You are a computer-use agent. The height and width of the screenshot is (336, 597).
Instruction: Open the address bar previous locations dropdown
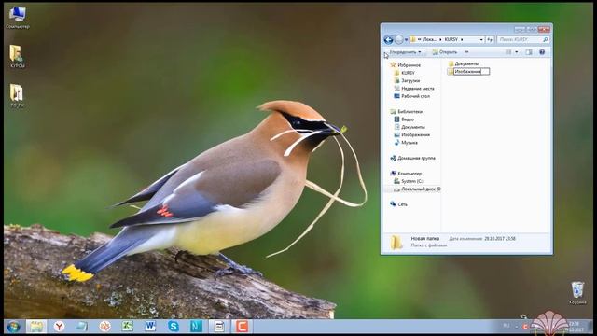pos(481,39)
